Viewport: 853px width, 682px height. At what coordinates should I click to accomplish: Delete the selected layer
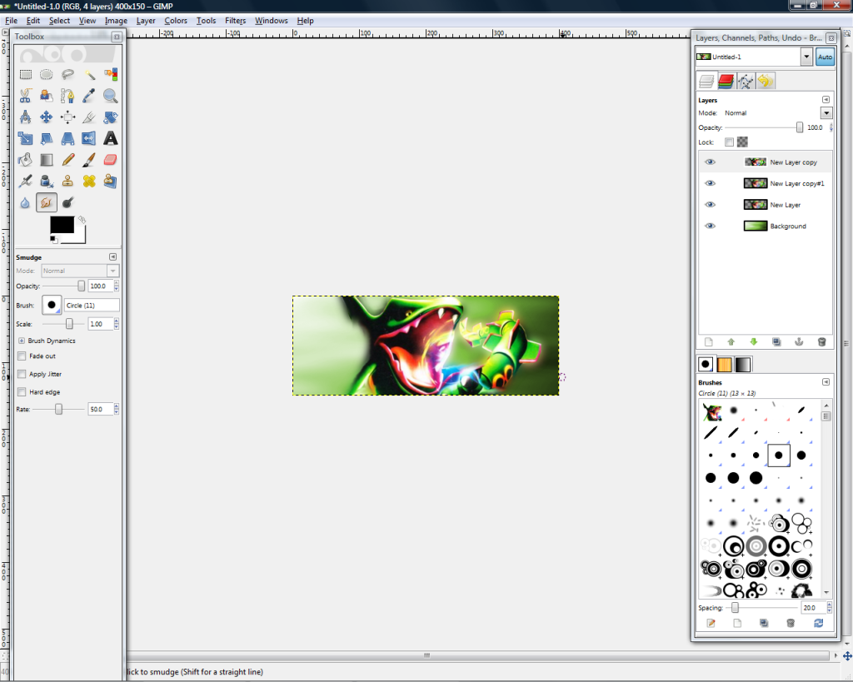click(x=822, y=342)
